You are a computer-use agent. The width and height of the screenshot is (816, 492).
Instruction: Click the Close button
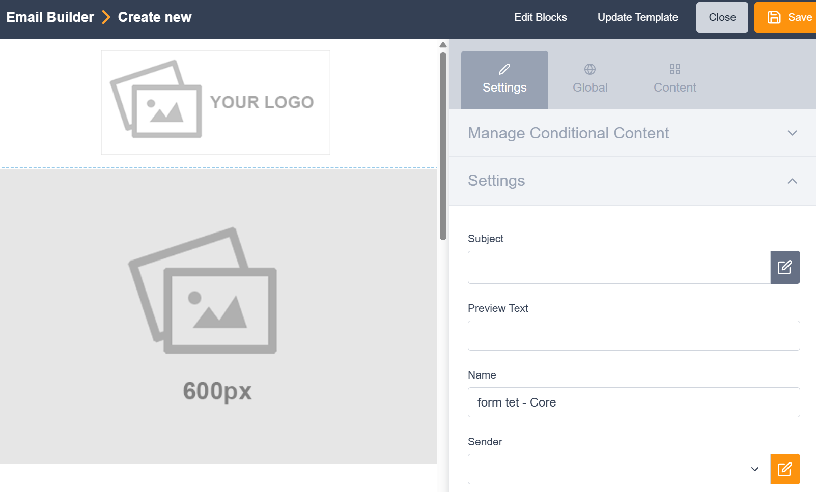[x=722, y=17]
